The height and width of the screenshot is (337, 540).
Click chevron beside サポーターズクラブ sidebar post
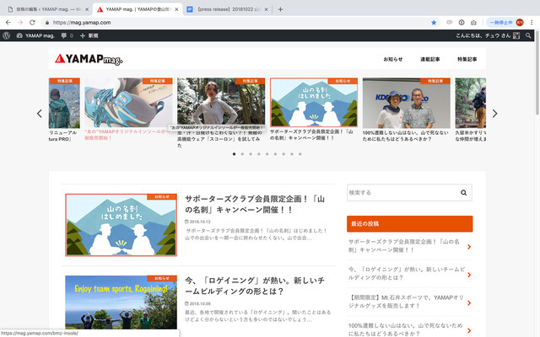469,247
